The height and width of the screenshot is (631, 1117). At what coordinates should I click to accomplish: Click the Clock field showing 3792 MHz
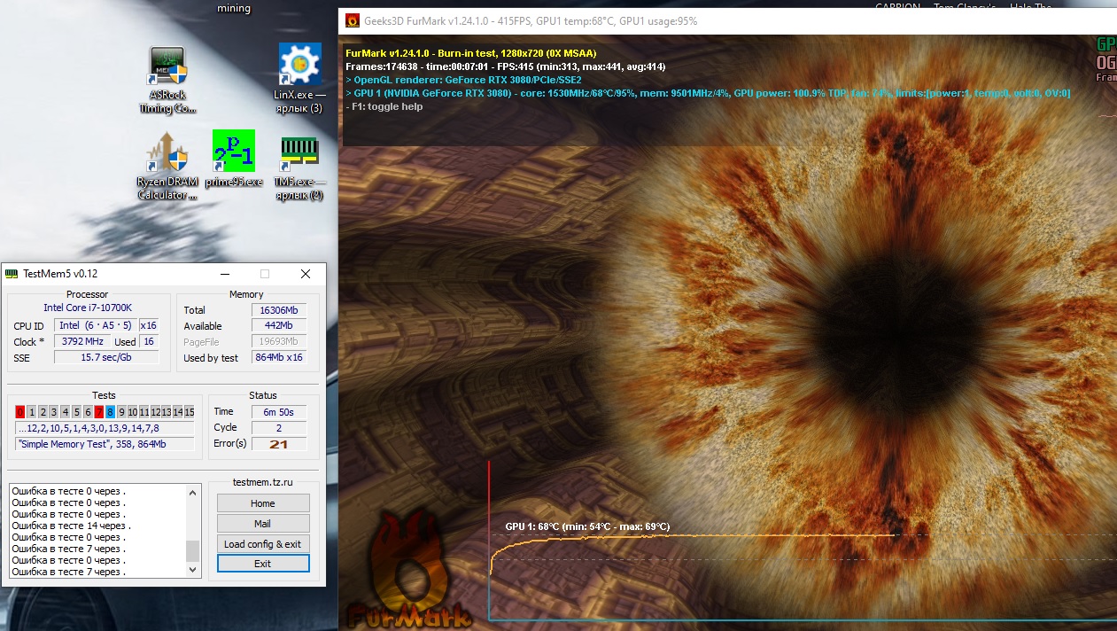coord(82,341)
